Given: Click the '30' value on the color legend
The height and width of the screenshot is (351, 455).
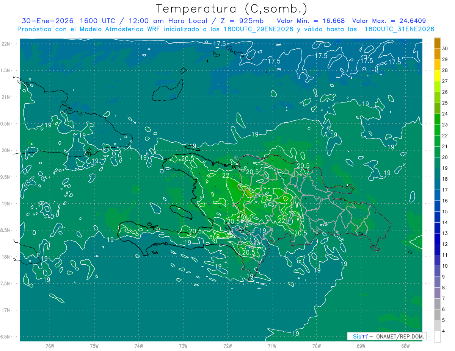Looking at the screenshot, I should pyautogui.click(x=445, y=48).
